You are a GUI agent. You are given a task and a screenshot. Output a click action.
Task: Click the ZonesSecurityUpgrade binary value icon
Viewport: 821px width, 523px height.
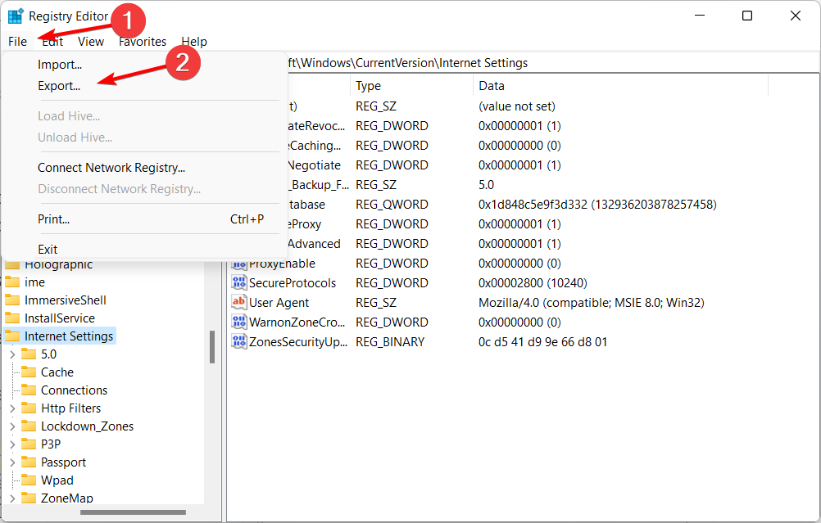(x=239, y=341)
